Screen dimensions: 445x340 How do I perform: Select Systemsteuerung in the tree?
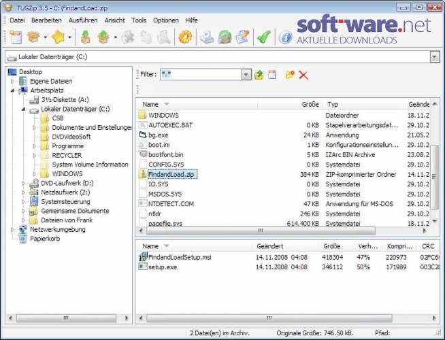click(x=65, y=201)
